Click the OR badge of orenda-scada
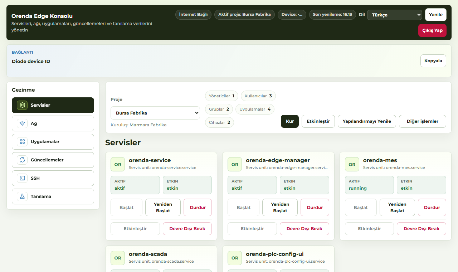The height and width of the screenshot is (272, 458). 118,258
